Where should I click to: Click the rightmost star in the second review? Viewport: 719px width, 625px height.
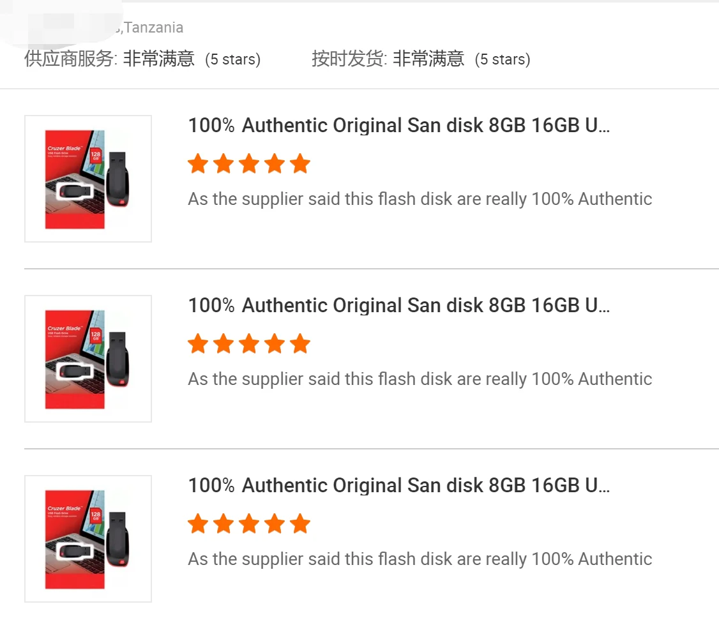point(299,344)
